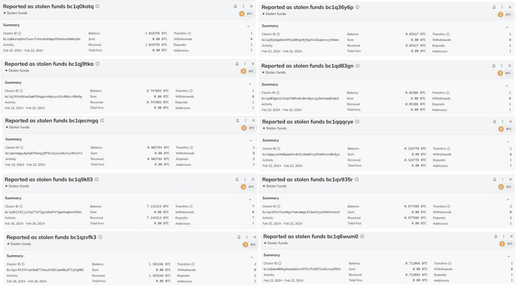The width and height of the screenshot is (519, 290).
Task: Close the bc1qzvfk3 stolen funds panel
Action: coord(255,237)
